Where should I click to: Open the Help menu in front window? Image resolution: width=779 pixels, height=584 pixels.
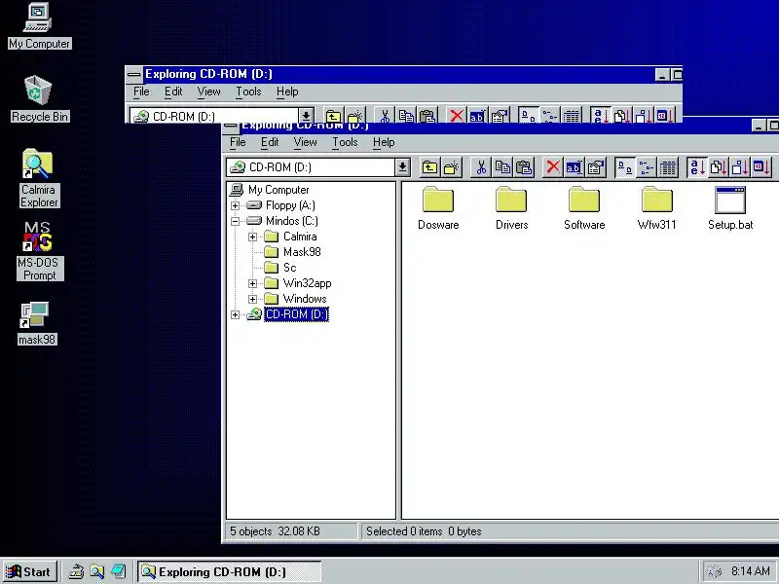click(x=384, y=142)
